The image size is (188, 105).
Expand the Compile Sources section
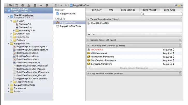[x=88, y=40]
